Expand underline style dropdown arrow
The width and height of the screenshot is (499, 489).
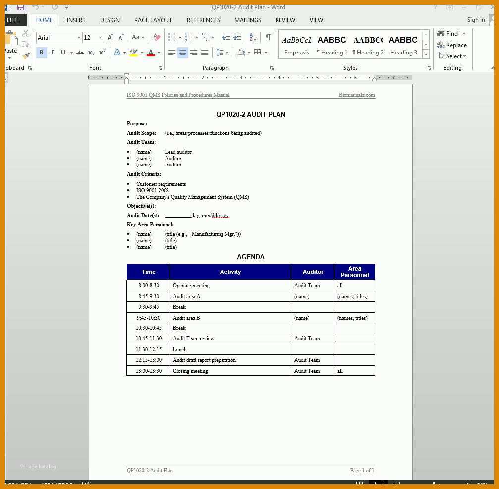(x=71, y=53)
